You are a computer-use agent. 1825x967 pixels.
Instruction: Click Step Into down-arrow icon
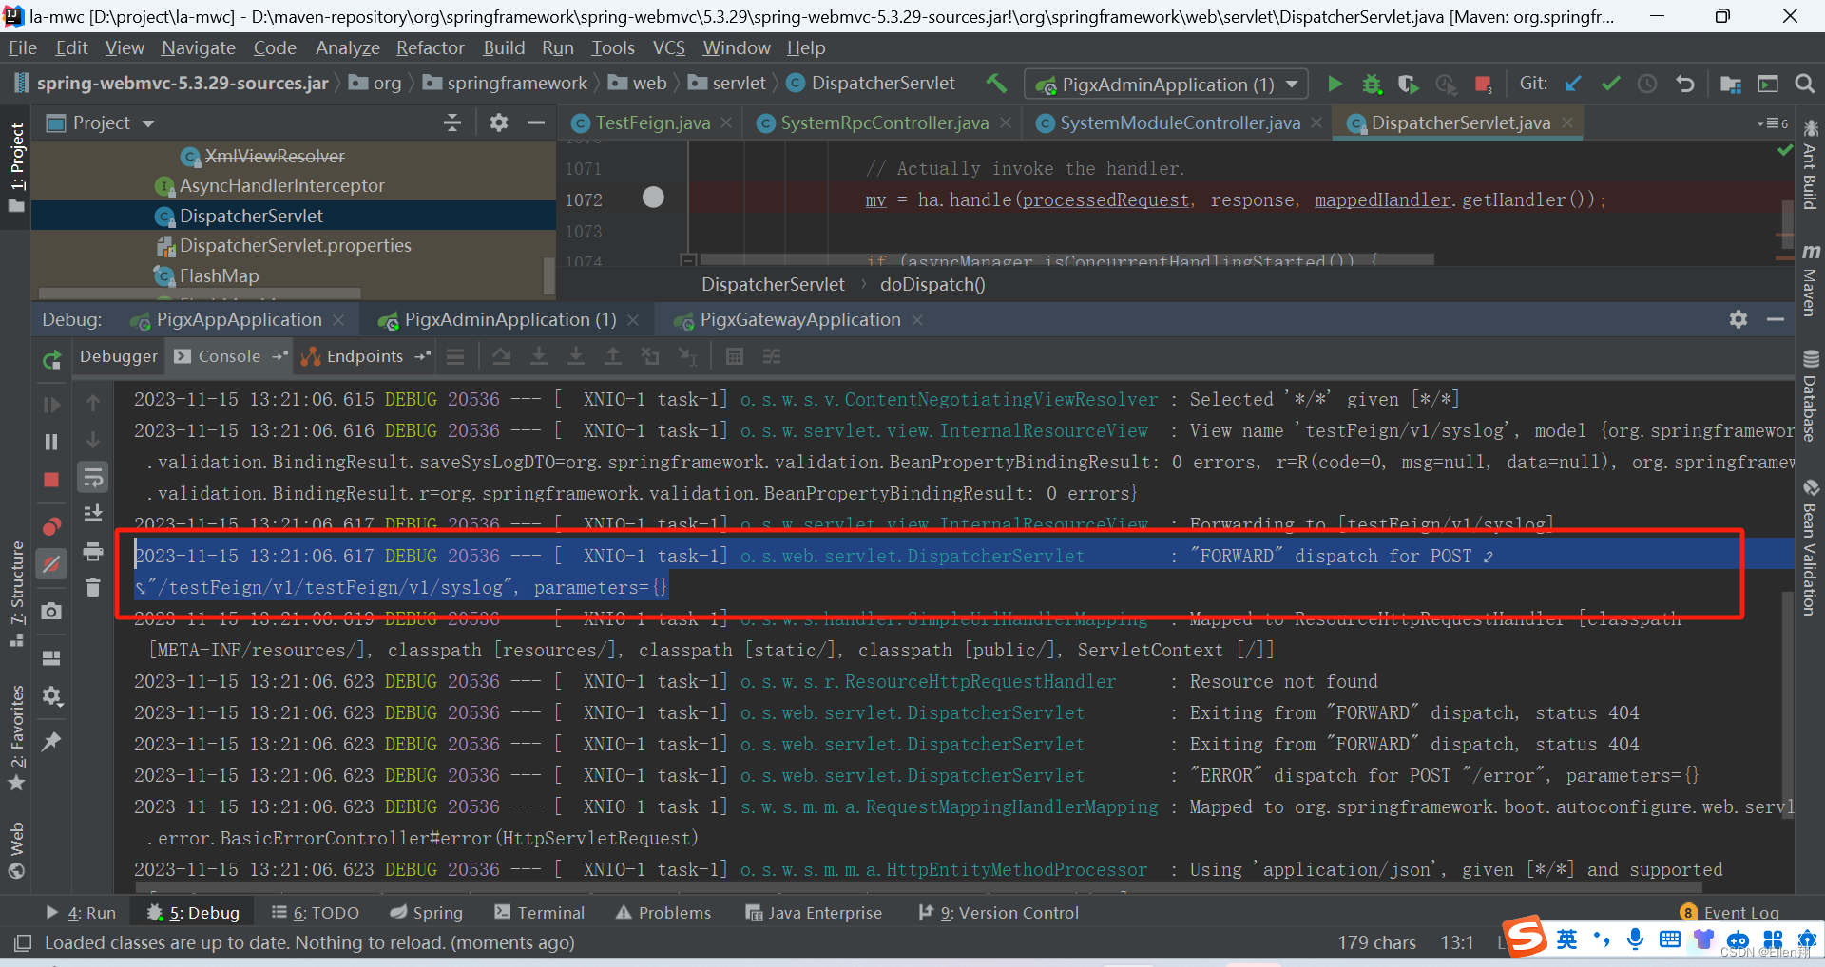tap(538, 356)
